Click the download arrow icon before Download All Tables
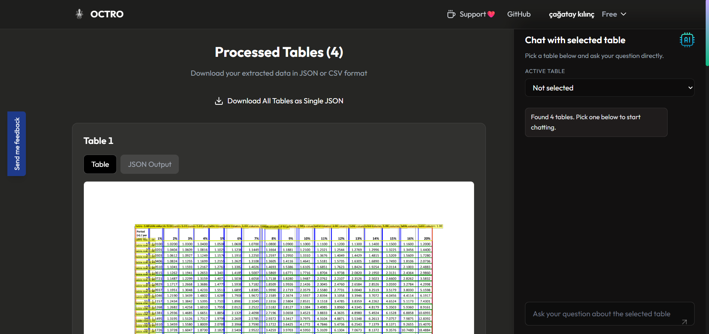Screen dimensions: 709x334 (219, 101)
